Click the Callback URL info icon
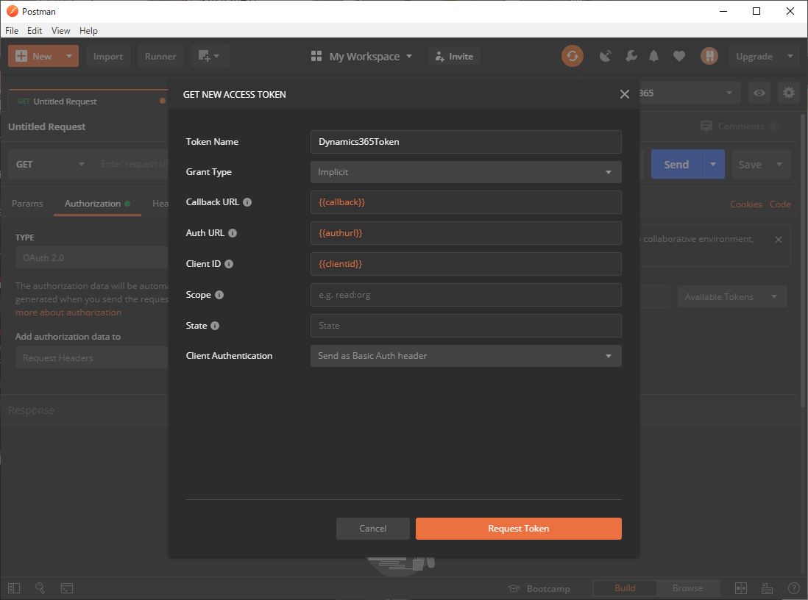 247,202
